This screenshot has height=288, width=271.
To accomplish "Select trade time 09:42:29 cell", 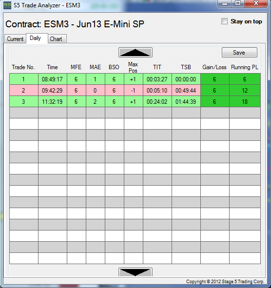I will pyautogui.click(x=53, y=90).
